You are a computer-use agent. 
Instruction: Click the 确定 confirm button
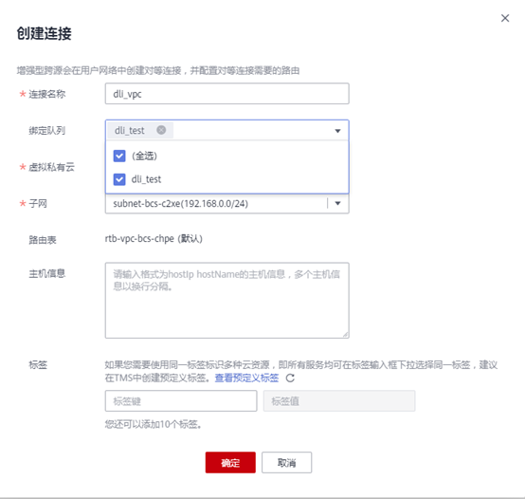coord(230,462)
